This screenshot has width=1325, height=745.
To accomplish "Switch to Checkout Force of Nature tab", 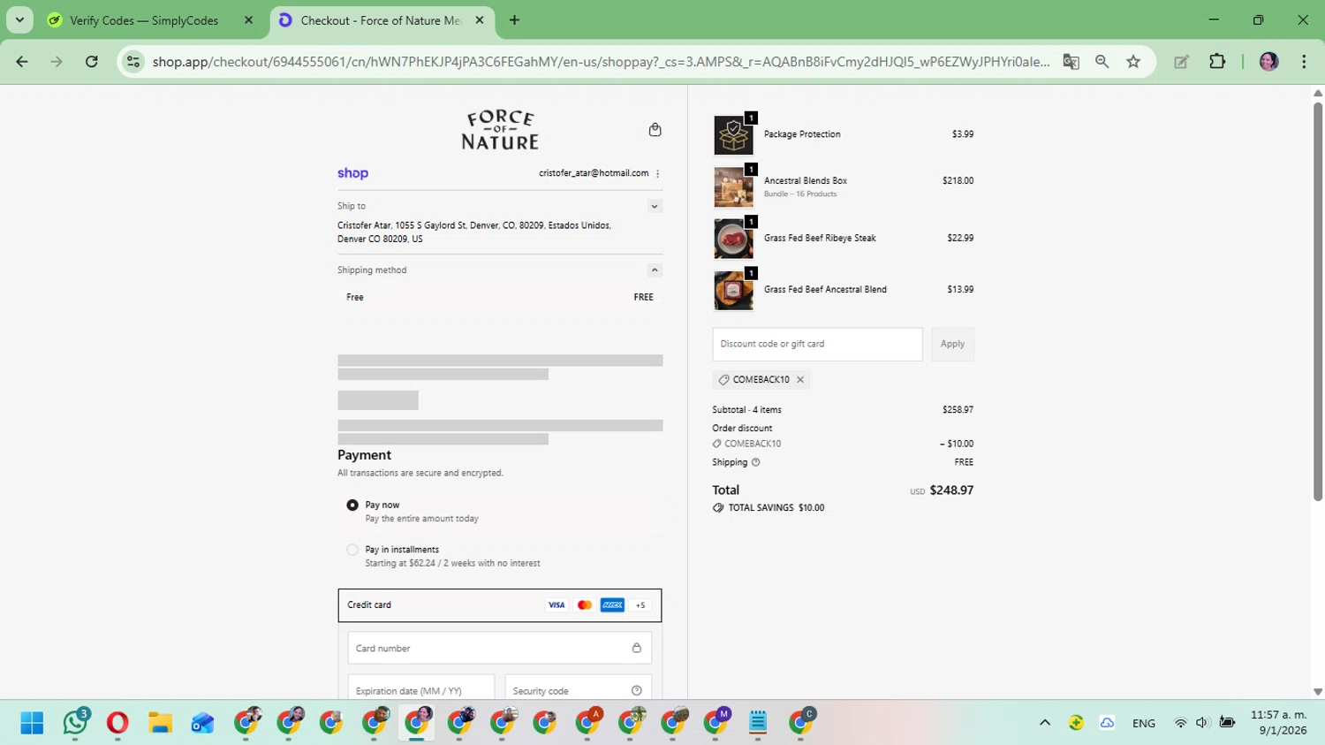I will 380,20.
